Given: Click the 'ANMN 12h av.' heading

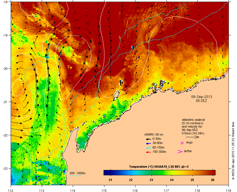Looking at the screenshot, I should pos(154,134).
